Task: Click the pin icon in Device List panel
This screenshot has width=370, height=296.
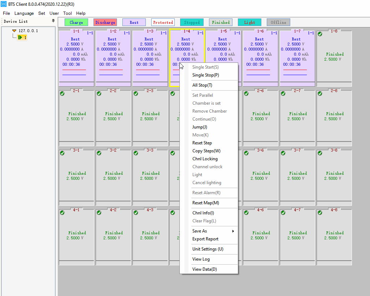Action: pos(53,21)
